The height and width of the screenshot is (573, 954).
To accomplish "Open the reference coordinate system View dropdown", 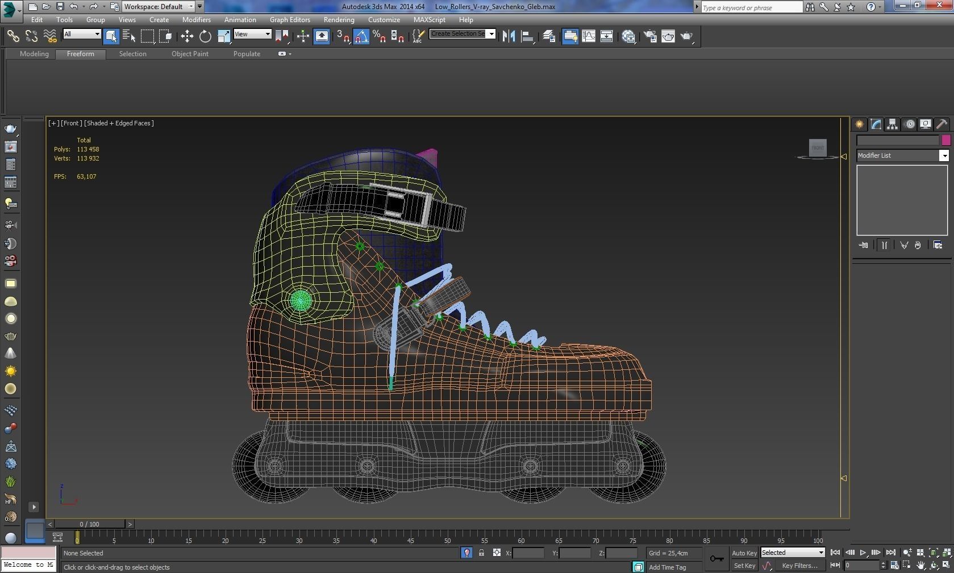I will pyautogui.click(x=252, y=34).
